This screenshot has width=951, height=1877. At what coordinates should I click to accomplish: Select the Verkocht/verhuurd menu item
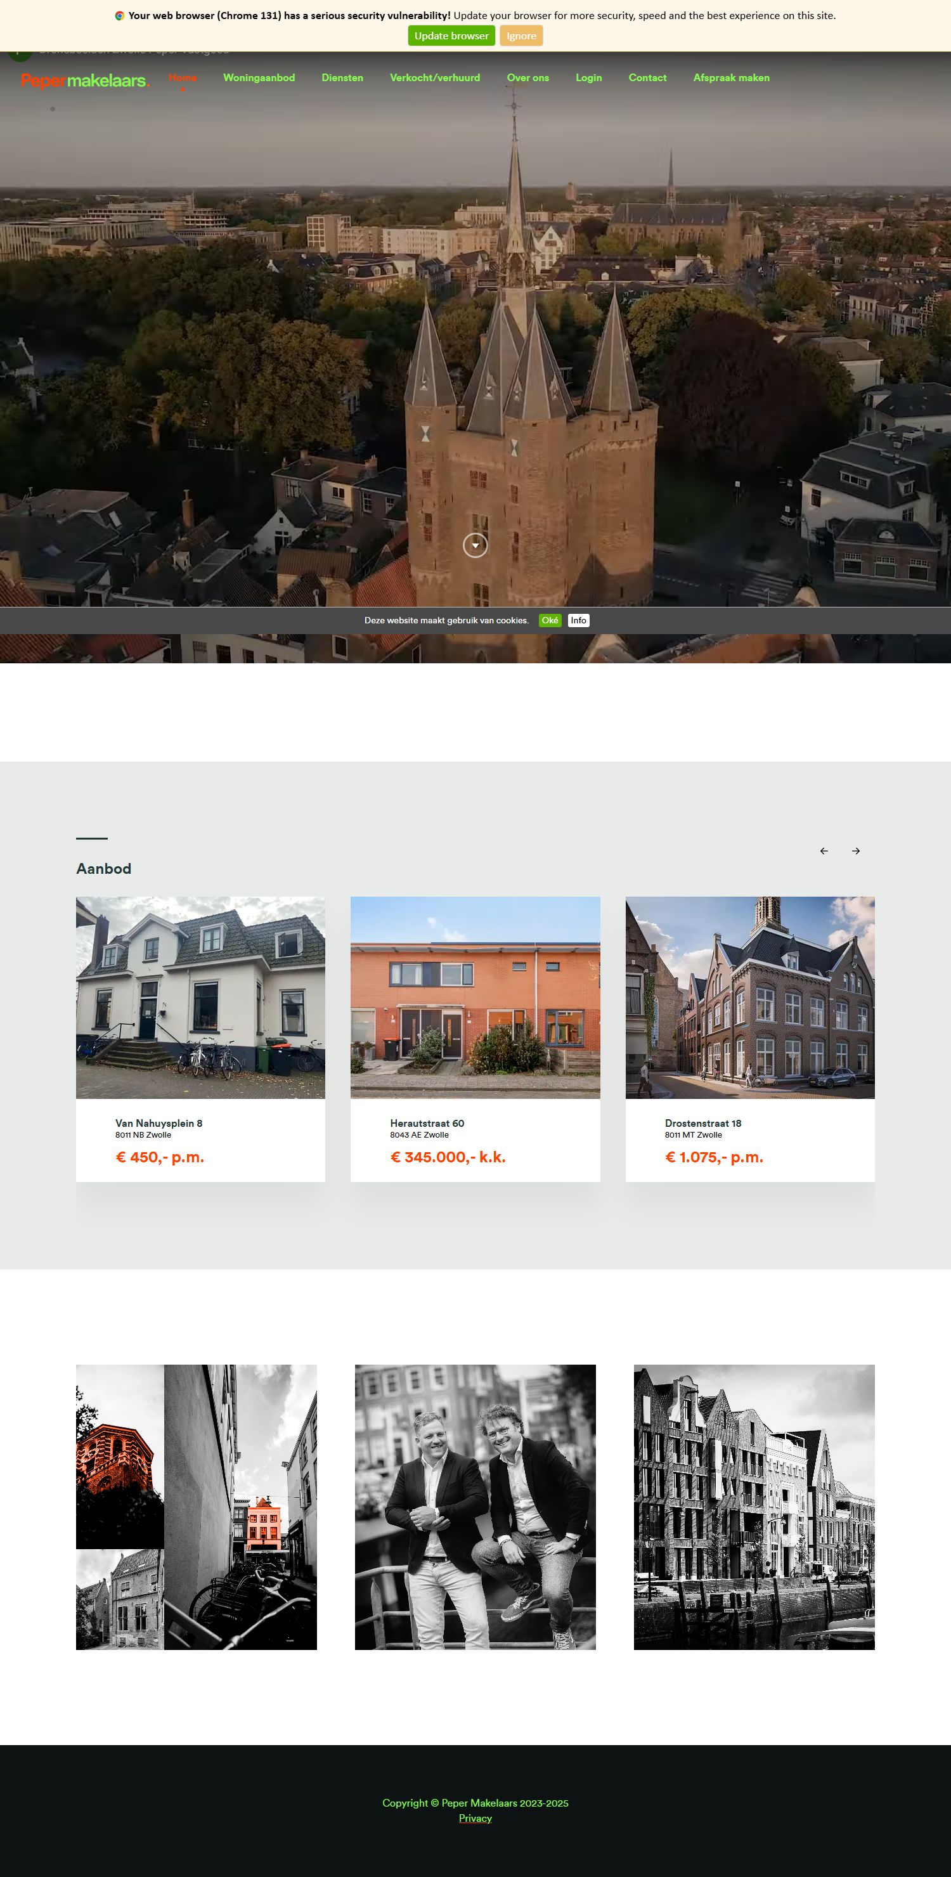435,78
